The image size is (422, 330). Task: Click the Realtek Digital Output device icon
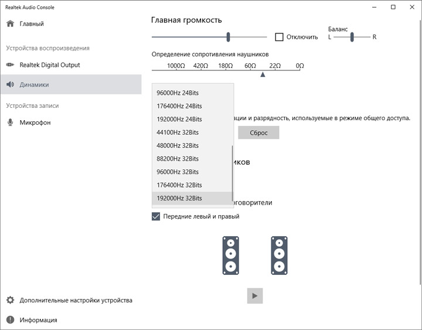coord(10,65)
